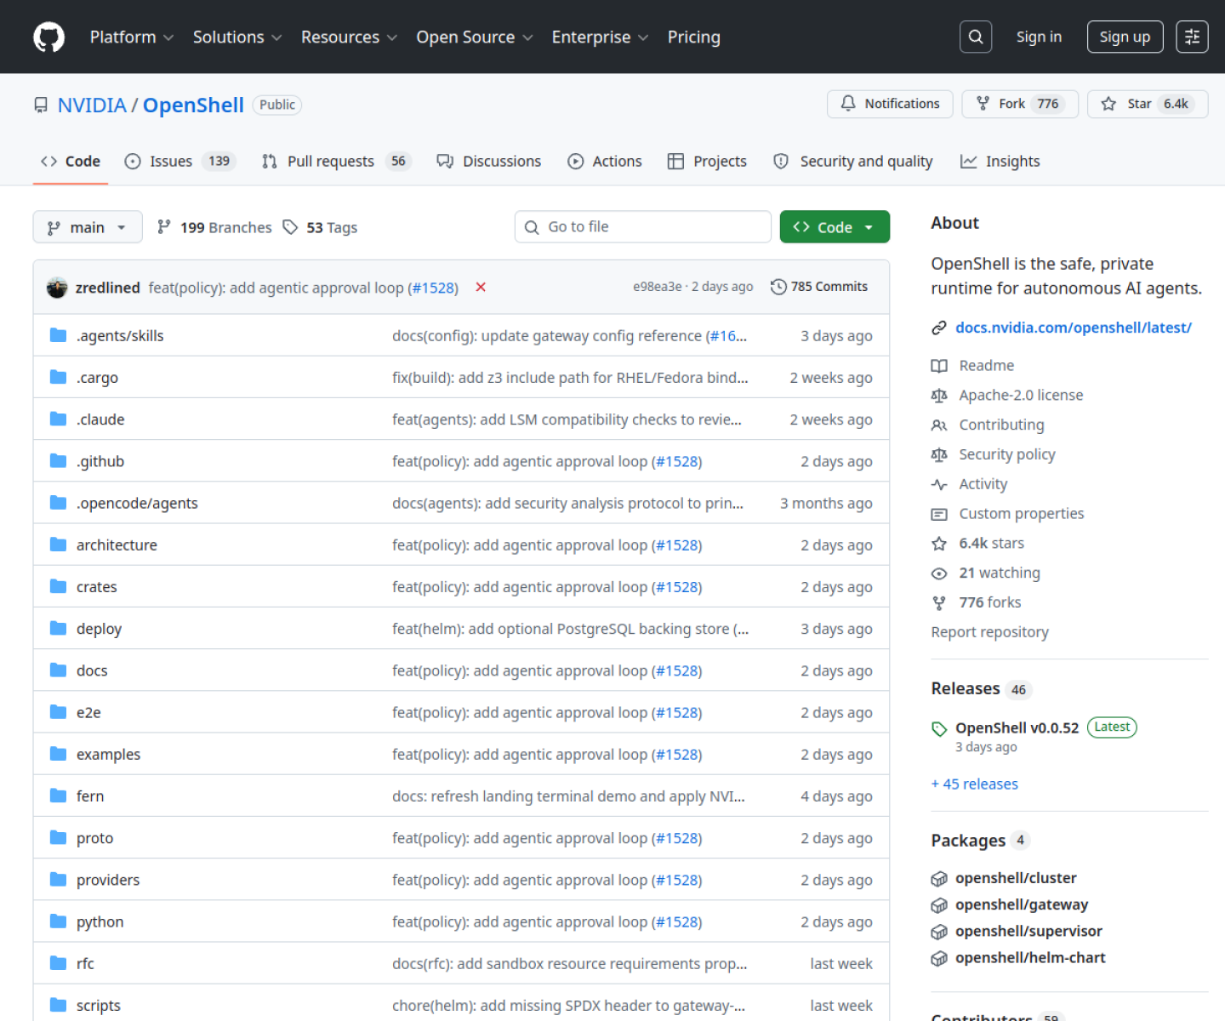
Task: Switch to the Pull requests tab
Action: click(x=336, y=162)
